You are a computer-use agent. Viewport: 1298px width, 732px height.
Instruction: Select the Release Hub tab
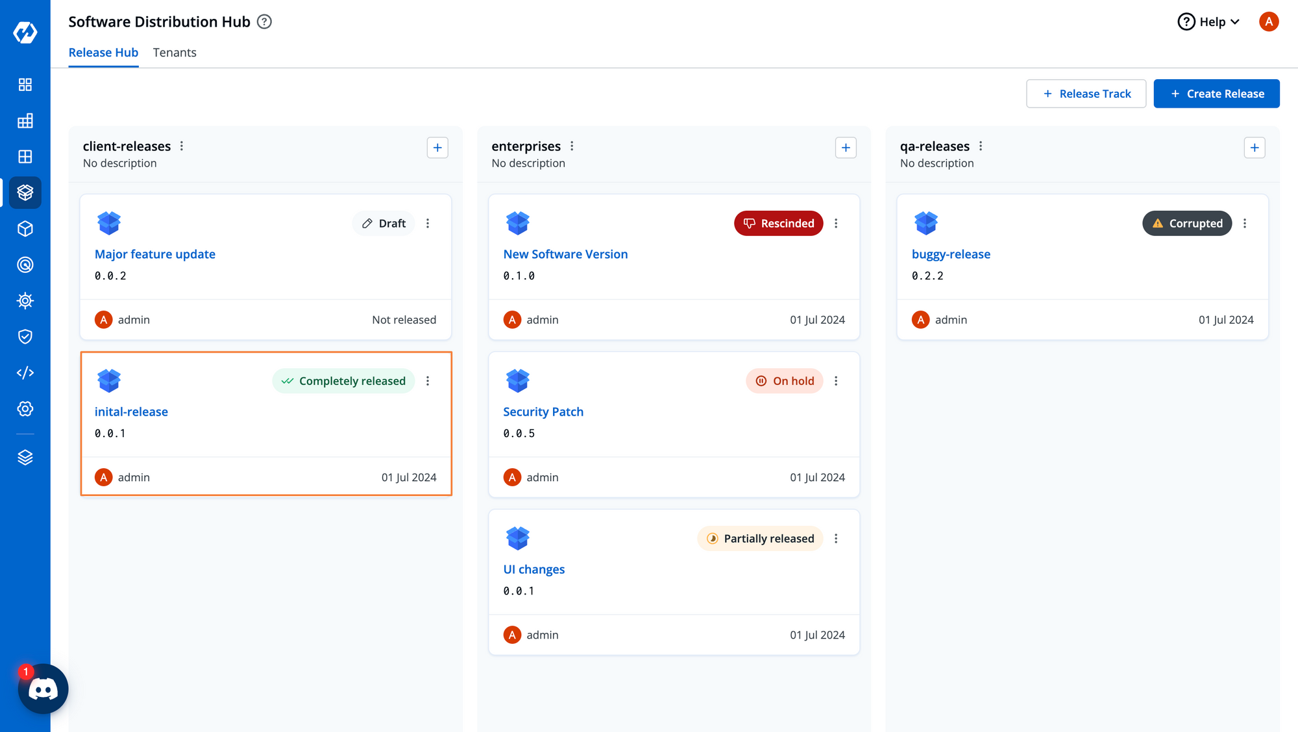(x=103, y=52)
